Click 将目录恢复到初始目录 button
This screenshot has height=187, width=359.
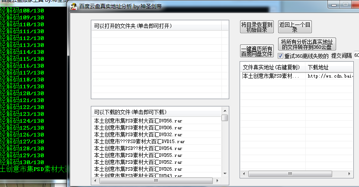[x=256, y=27]
